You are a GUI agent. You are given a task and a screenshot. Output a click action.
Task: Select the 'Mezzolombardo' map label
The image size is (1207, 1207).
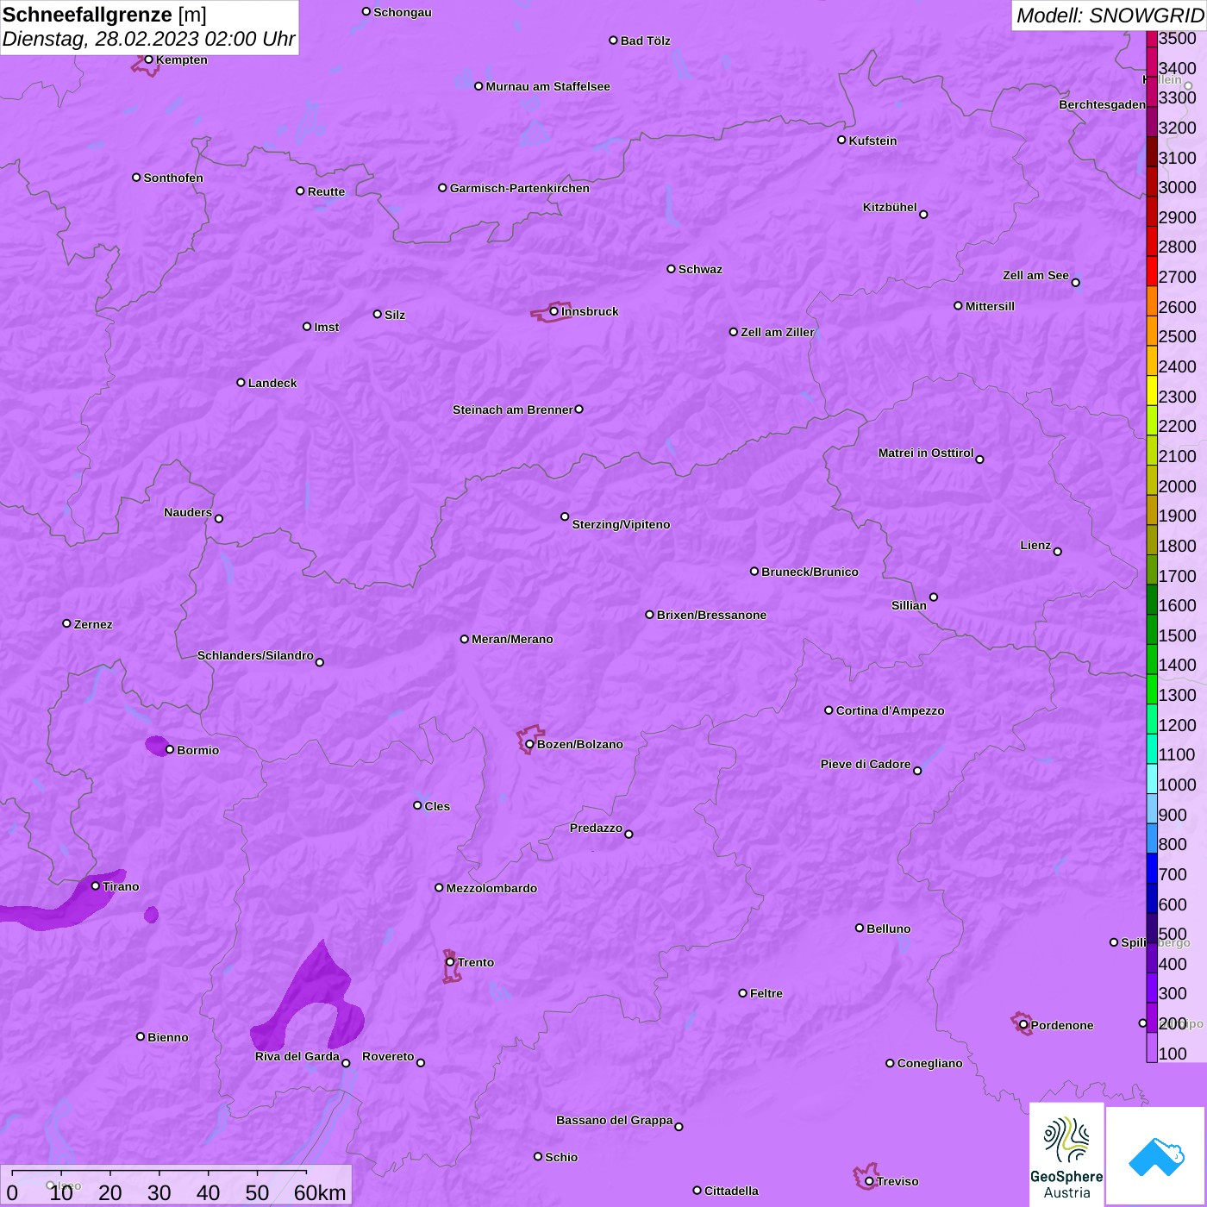pyautogui.click(x=491, y=888)
